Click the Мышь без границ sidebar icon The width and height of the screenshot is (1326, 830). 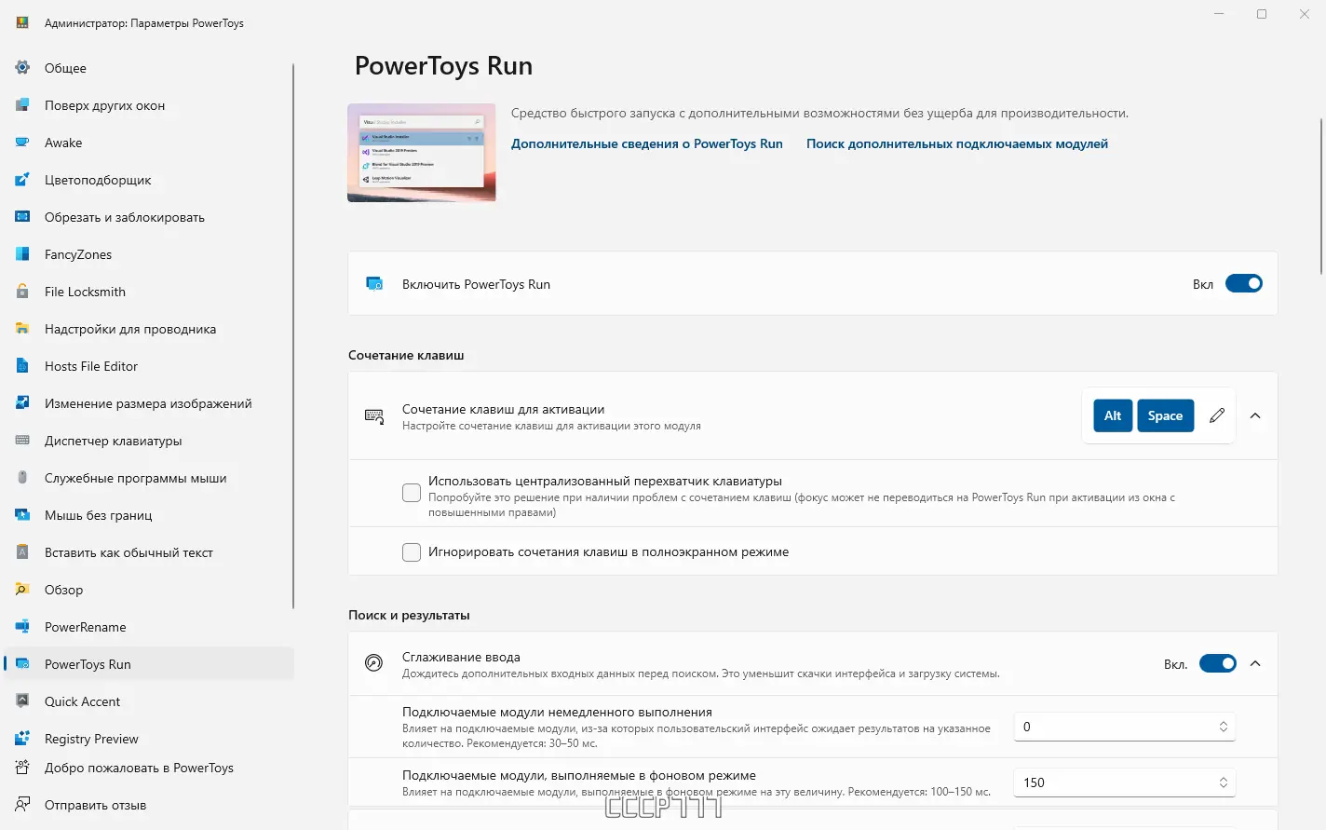tap(22, 515)
